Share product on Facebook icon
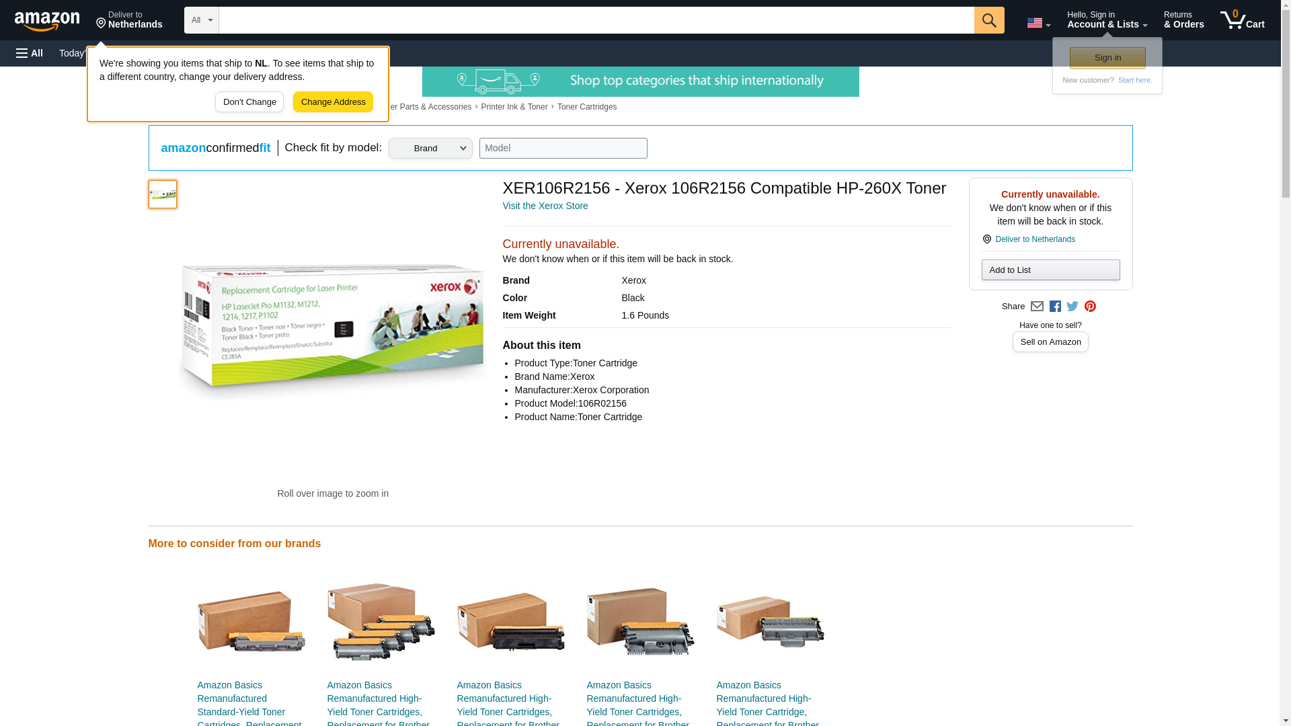The width and height of the screenshot is (1291, 726). click(x=1055, y=307)
